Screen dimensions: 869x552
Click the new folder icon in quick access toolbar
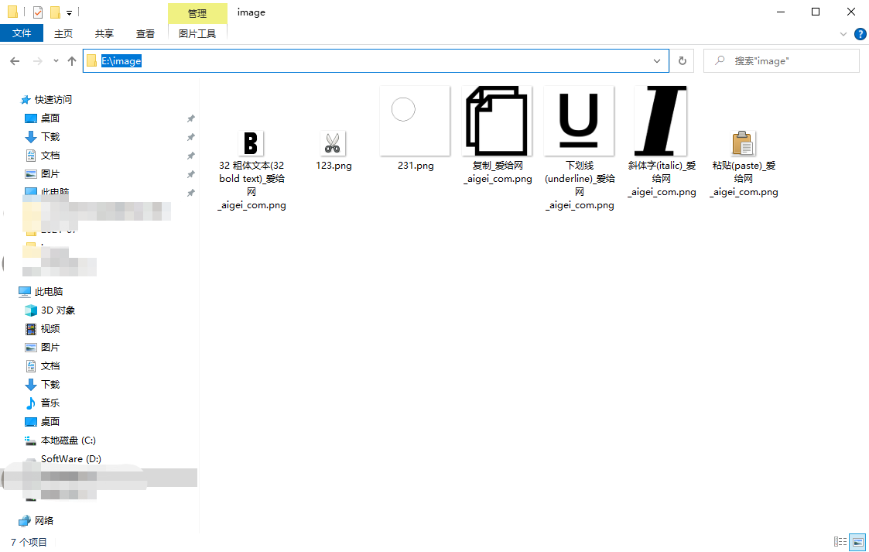click(x=55, y=12)
